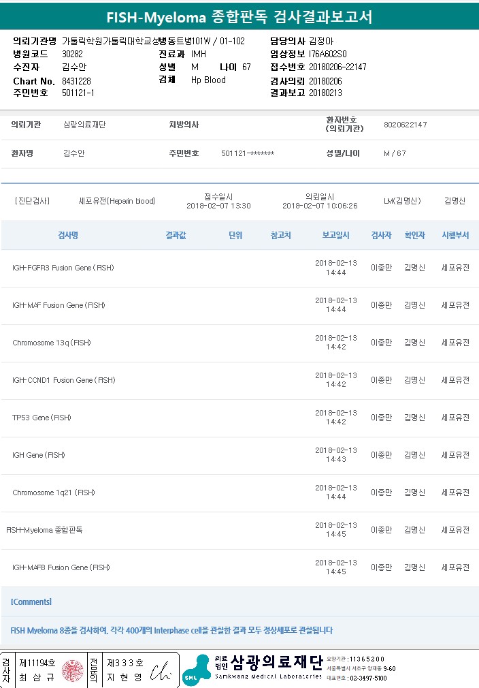Open the IGH-MAF Fusion Gene (FISH) test

59,305
